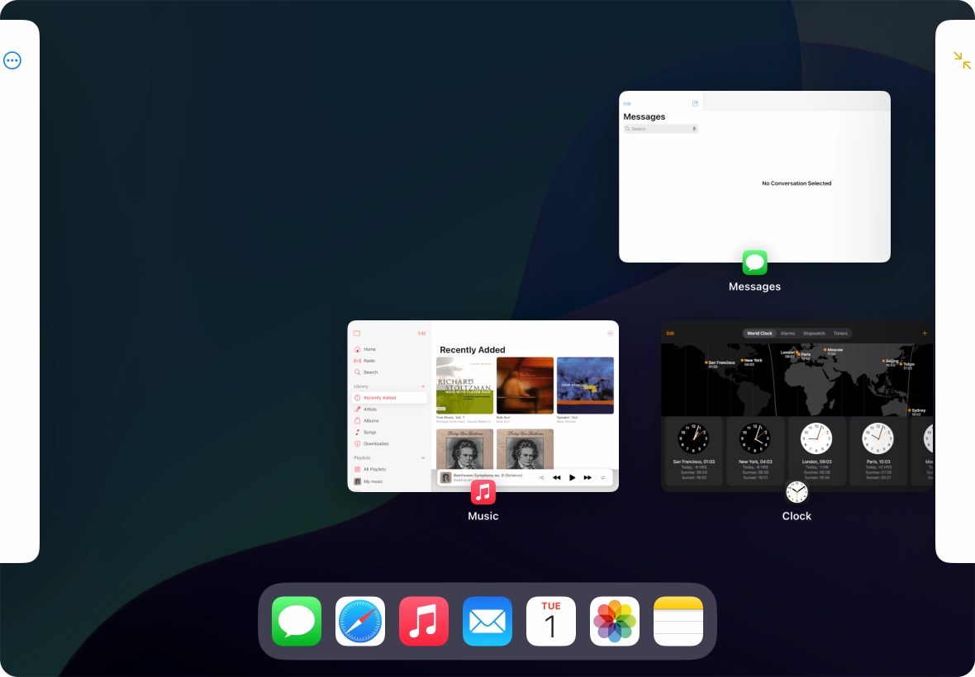Toggle repeat in the Music mini player
Viewport: 975px width, 677px height.
(603, 477)
